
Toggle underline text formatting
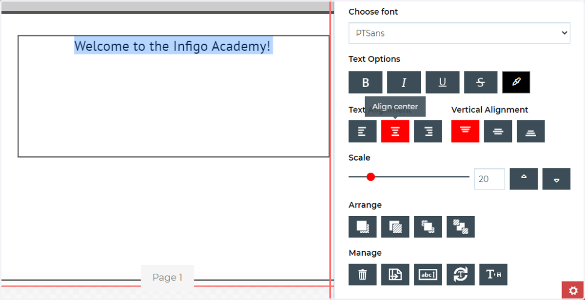pyautogui.click(x=442, y=82)
